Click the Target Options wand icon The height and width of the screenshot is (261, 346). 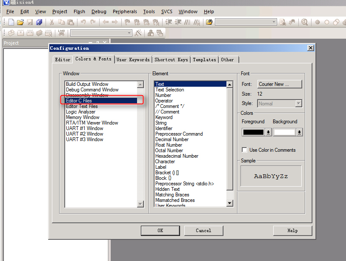pos(138,33)
